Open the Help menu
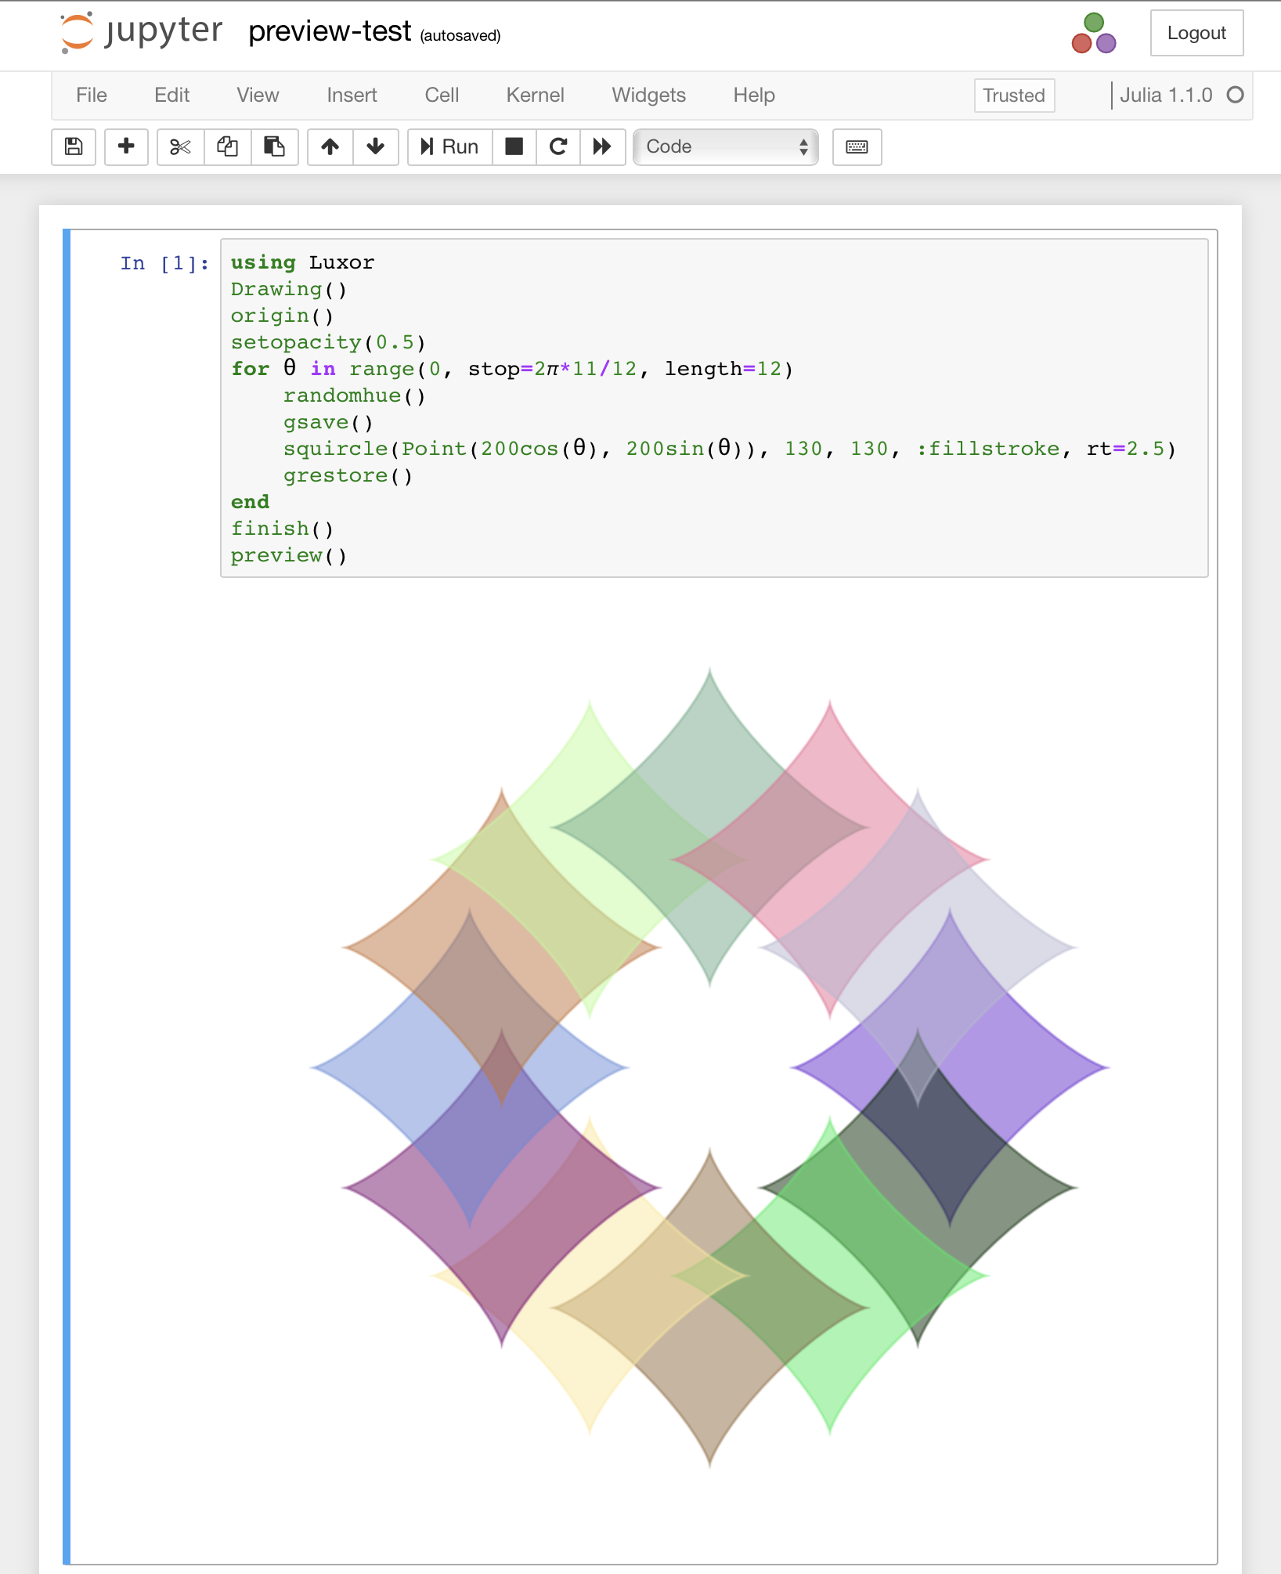This screenshot has width=1281, height=1574. [754, 95]
